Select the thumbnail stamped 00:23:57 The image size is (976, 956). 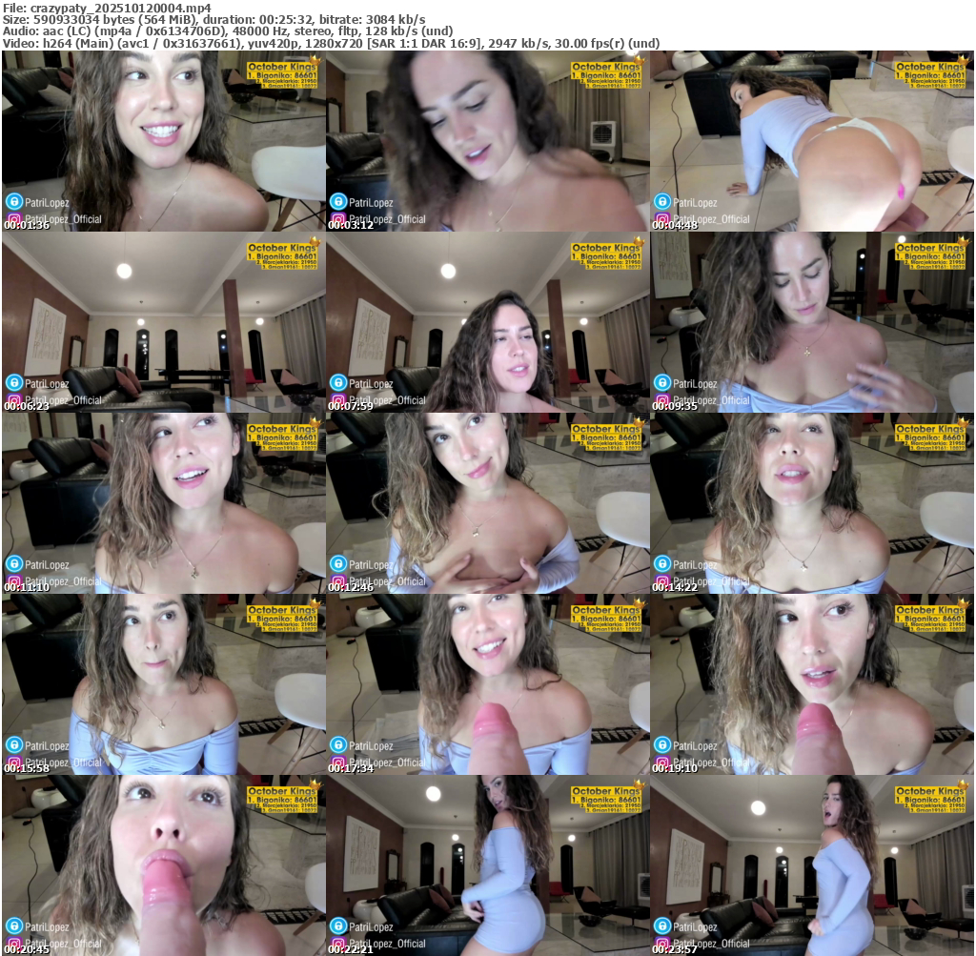pos(812,865)
